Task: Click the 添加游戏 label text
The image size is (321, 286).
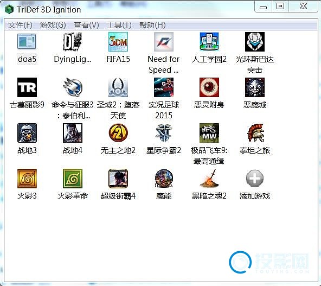Action: pyautogui.click(x=255, y=196)
